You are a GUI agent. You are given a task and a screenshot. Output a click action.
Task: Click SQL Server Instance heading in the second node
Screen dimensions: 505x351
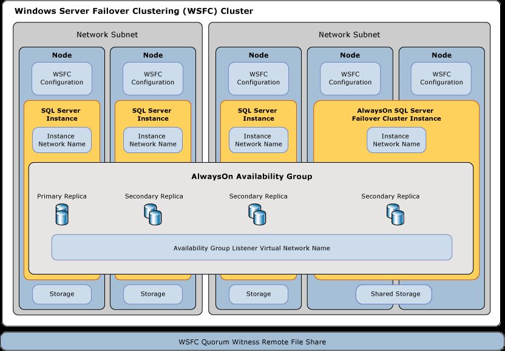point(152,115)
